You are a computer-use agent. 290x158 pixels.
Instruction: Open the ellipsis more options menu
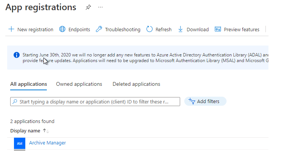[x=100, y=7]
